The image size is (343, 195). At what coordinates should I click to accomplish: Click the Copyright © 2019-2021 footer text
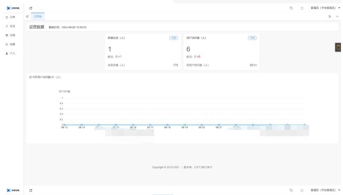pyautogui.click(x=166, y=167)
